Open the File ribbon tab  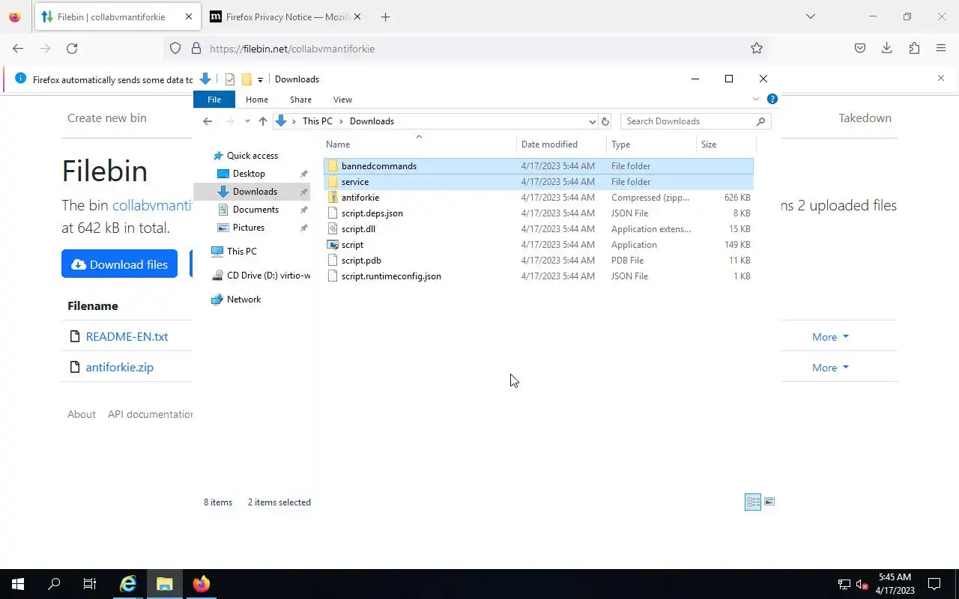(x=214, y=100)
